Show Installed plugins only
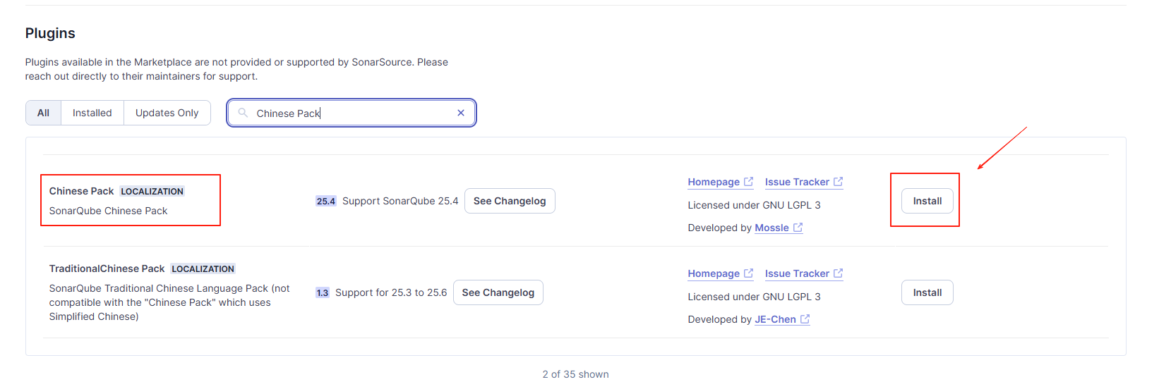 coord(92,113)
